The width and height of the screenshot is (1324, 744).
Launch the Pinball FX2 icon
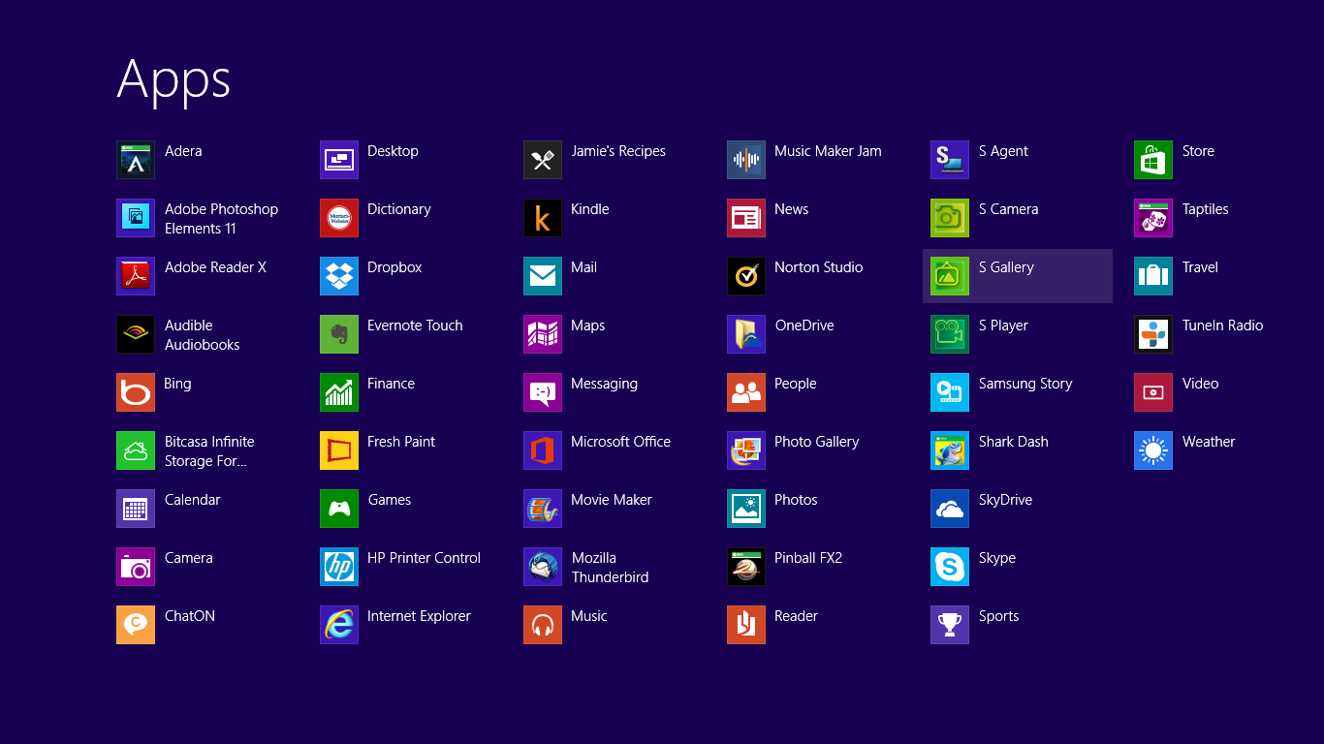pos(746,567)
